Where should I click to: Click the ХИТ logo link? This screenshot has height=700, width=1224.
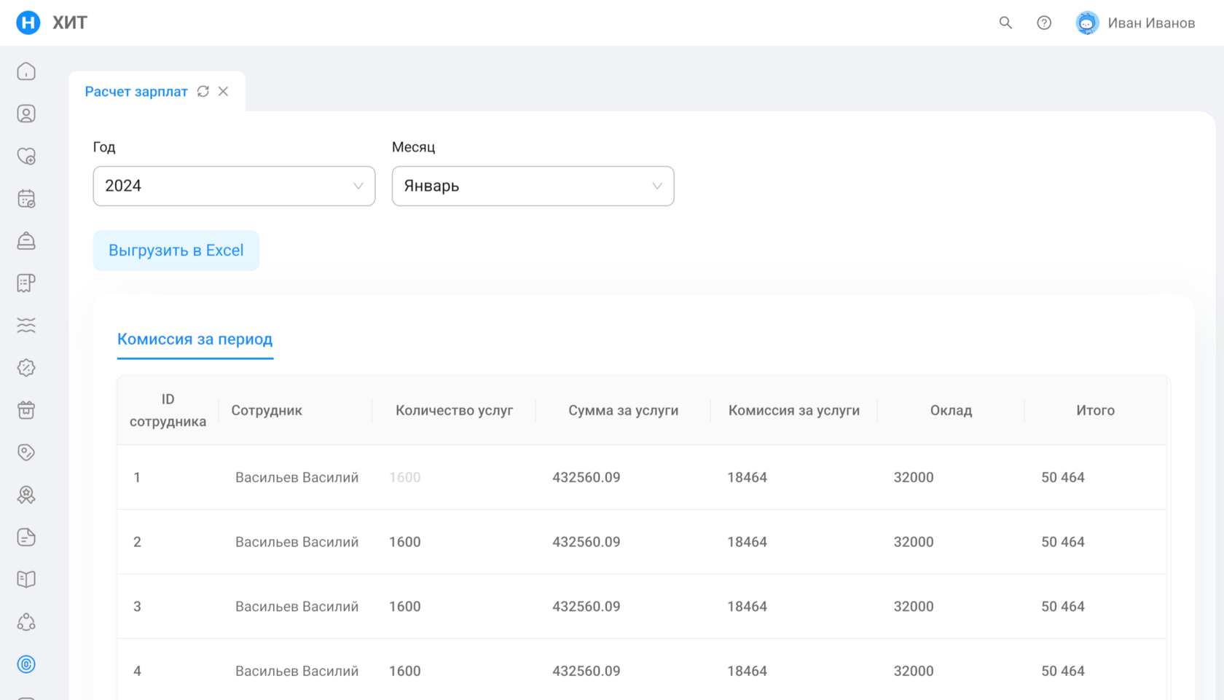(x=52, y=23)
